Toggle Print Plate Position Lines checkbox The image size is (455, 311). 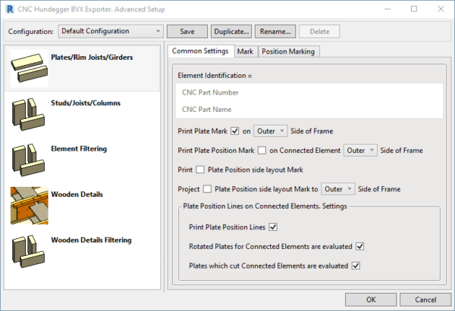tap(273, 227)
